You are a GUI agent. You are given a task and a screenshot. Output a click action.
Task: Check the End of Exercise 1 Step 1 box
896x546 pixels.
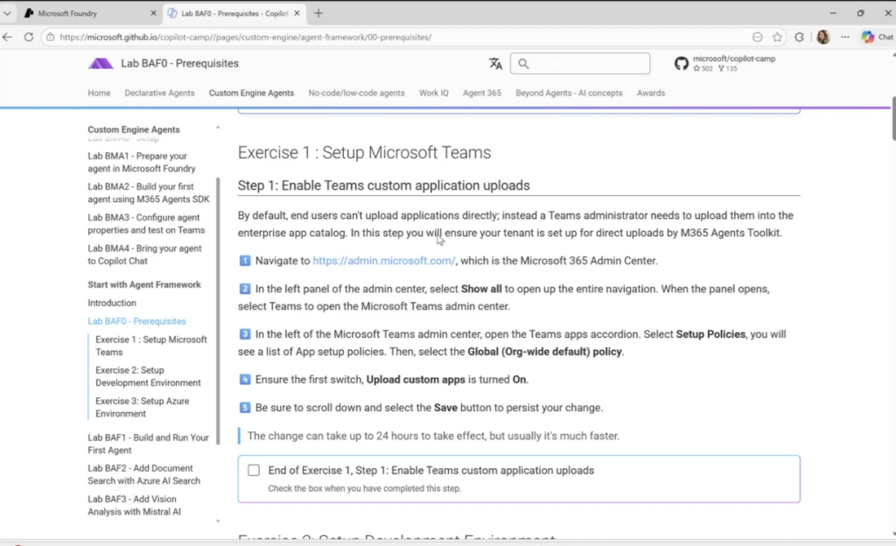[254, 471]
